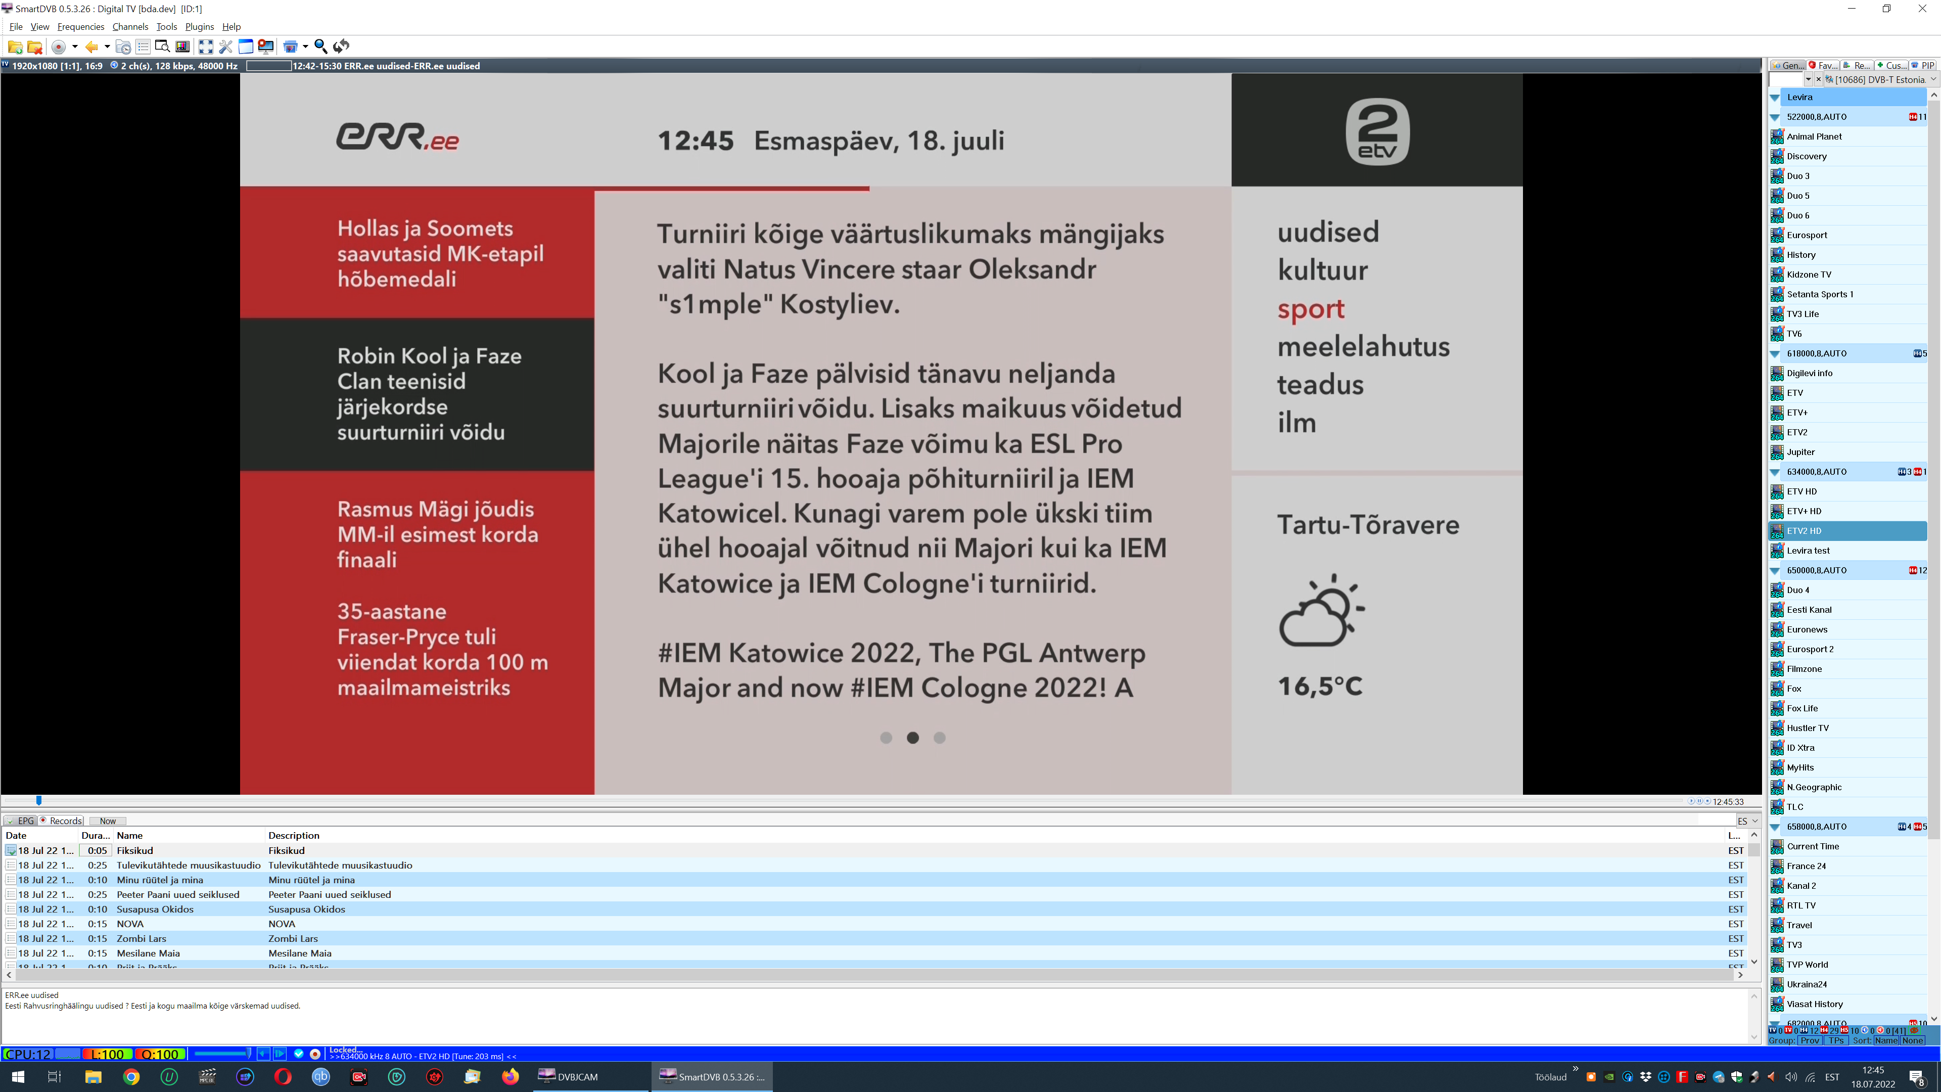Select the Euronews channel
Viewport: 1941px width, 1092px height.
(1847, 629)
